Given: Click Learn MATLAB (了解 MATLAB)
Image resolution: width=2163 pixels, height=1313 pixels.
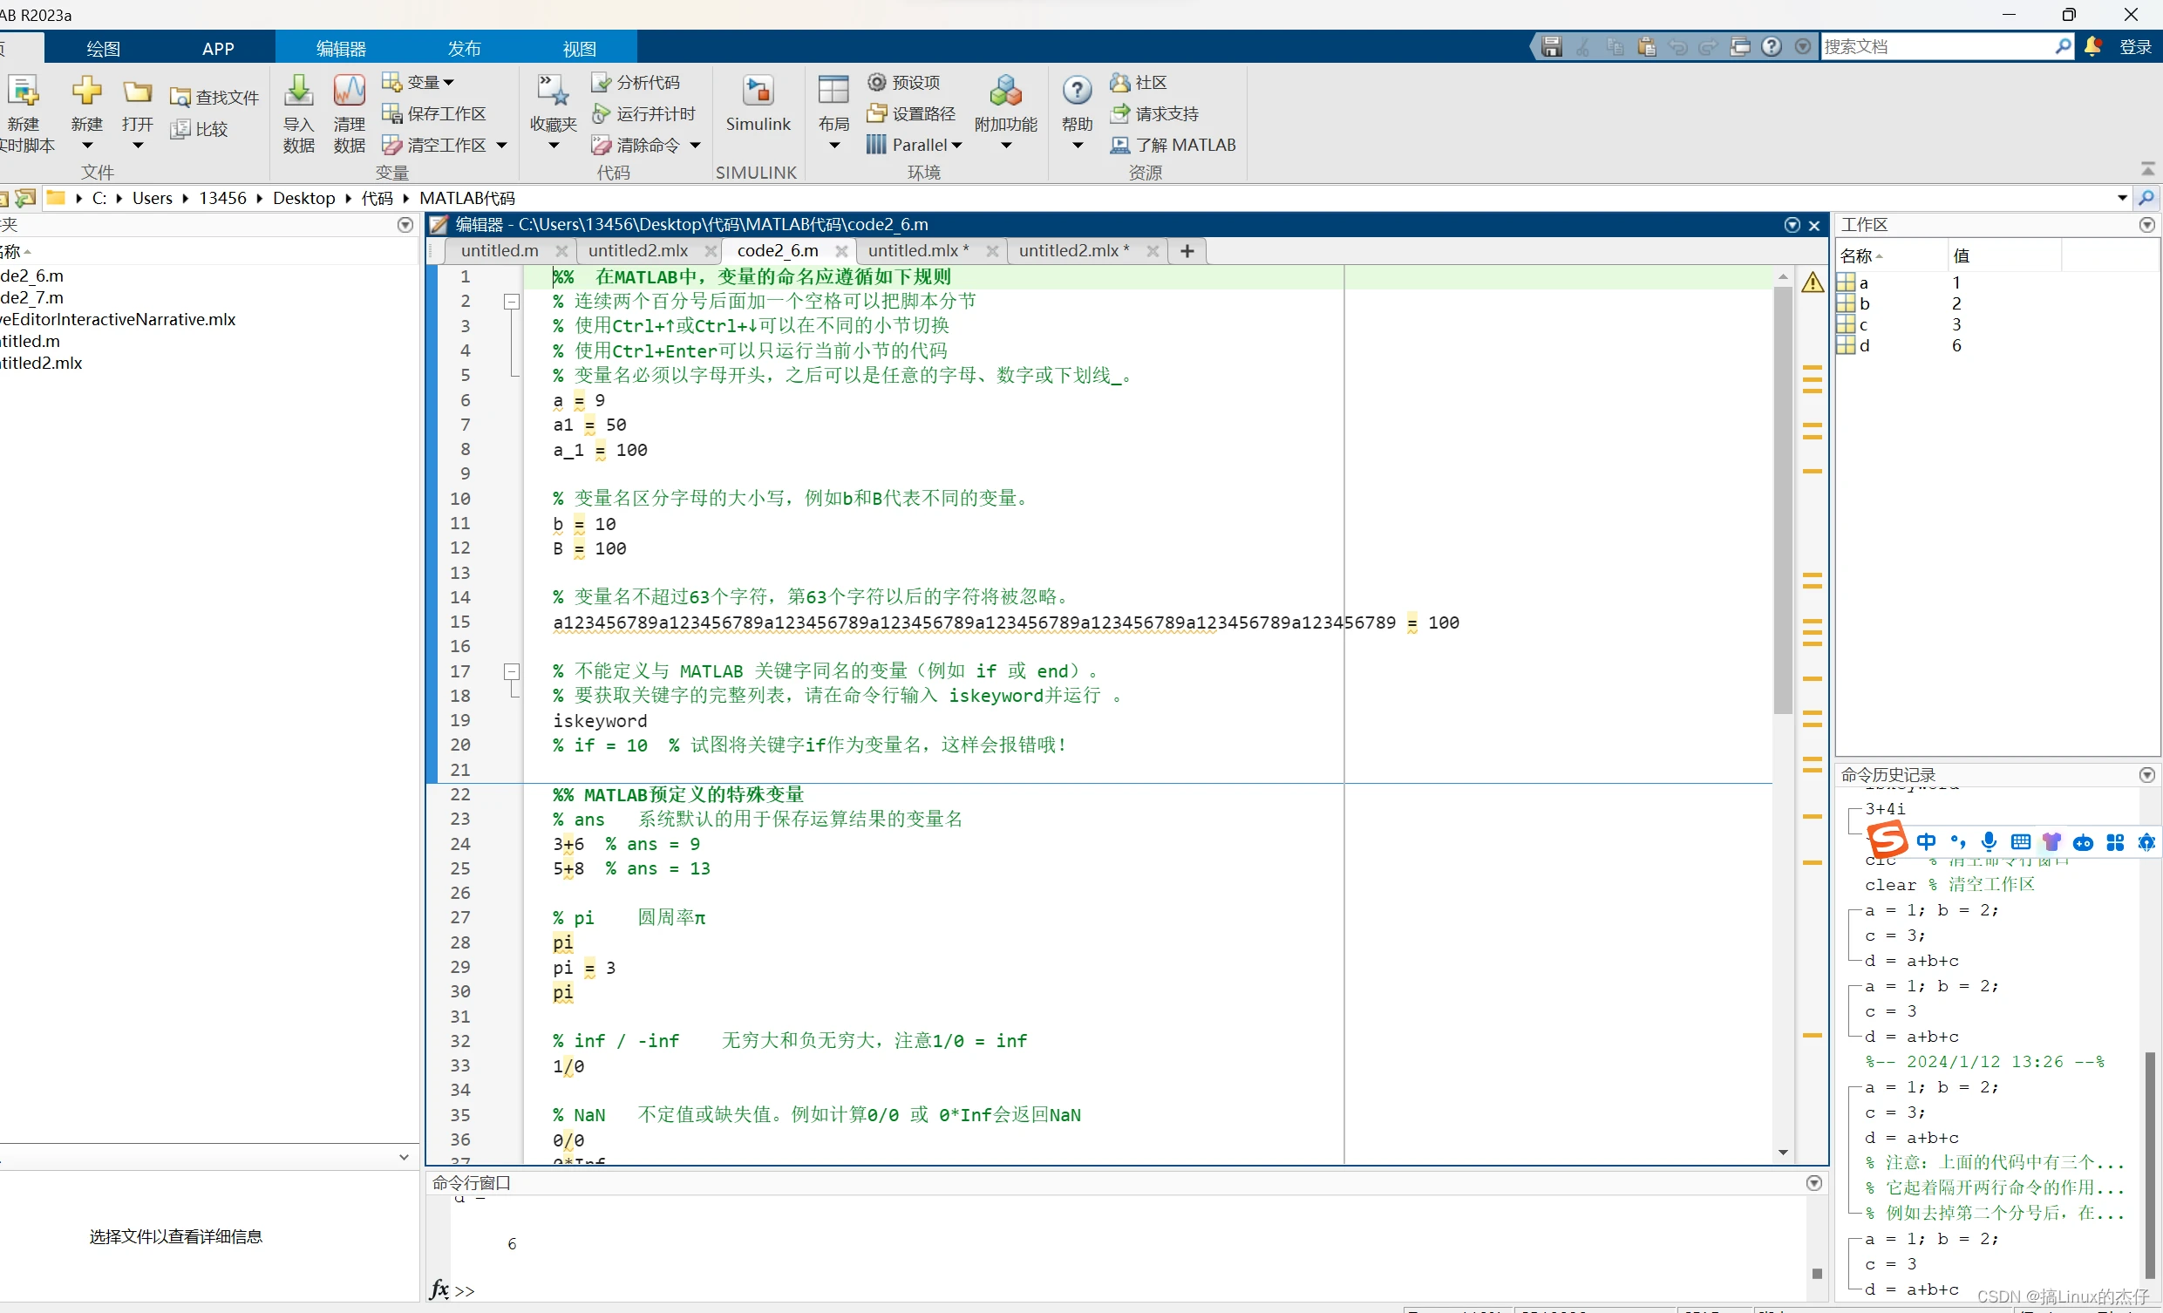Looking at the screenshot, I should (x=1173, y=145).
